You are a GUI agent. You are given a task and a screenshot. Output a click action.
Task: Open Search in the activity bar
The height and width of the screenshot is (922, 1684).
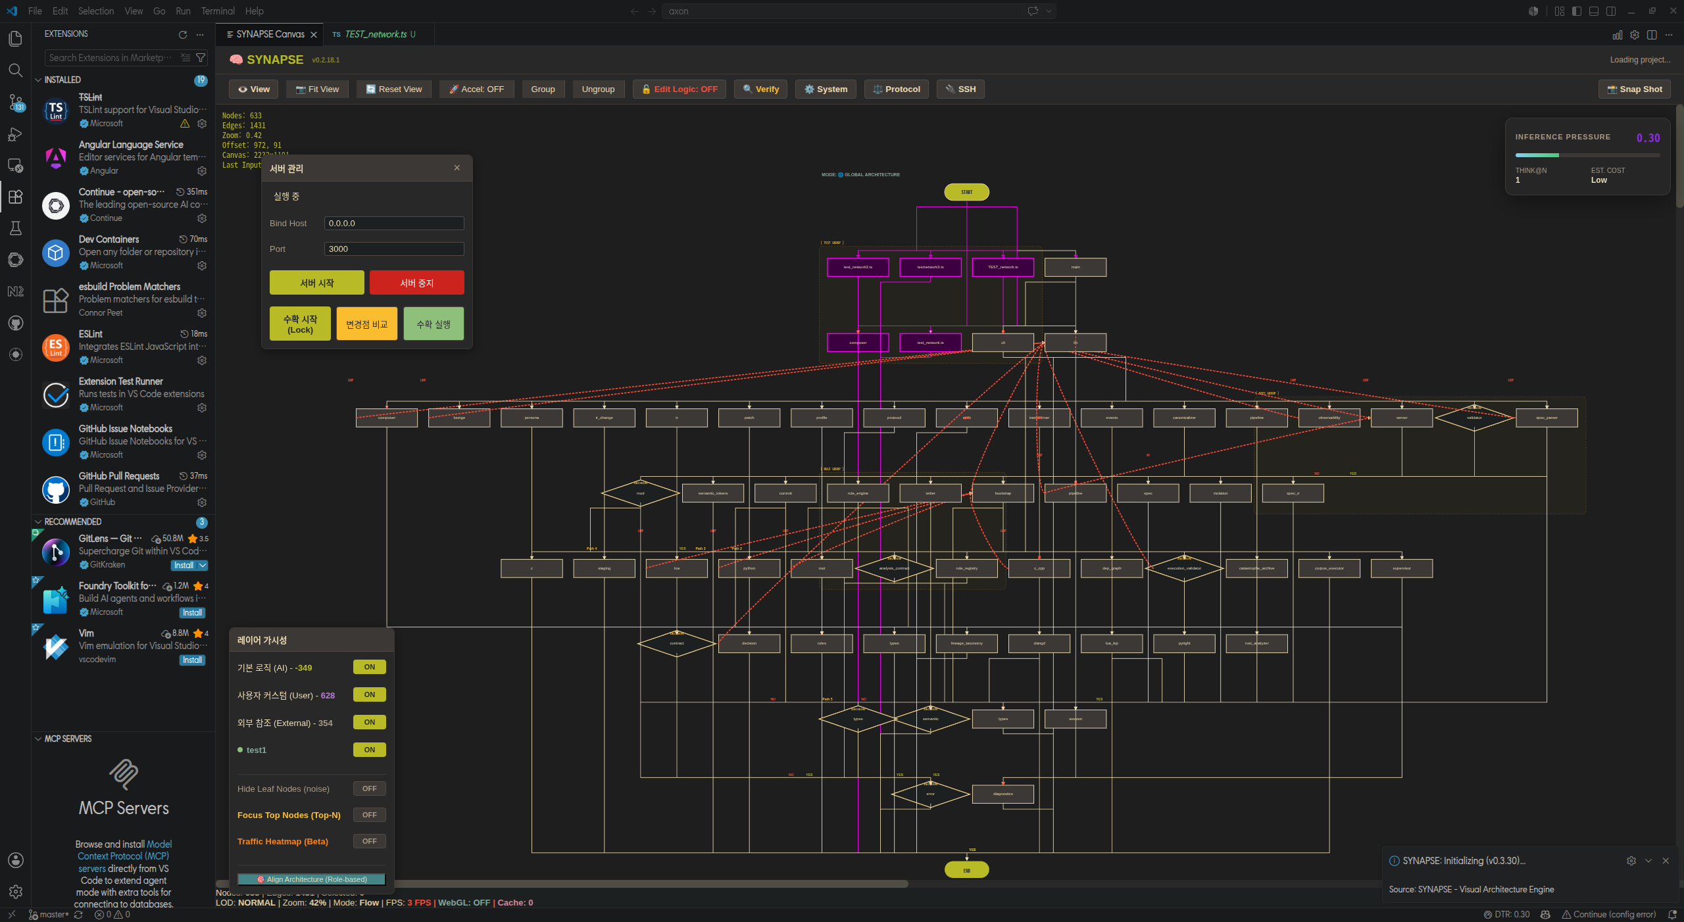point(15,70)
